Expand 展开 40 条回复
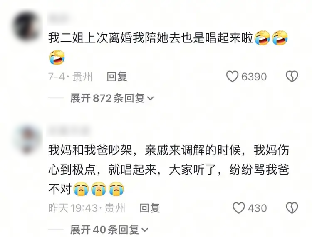Screen dimensions: 312x237 109,230
